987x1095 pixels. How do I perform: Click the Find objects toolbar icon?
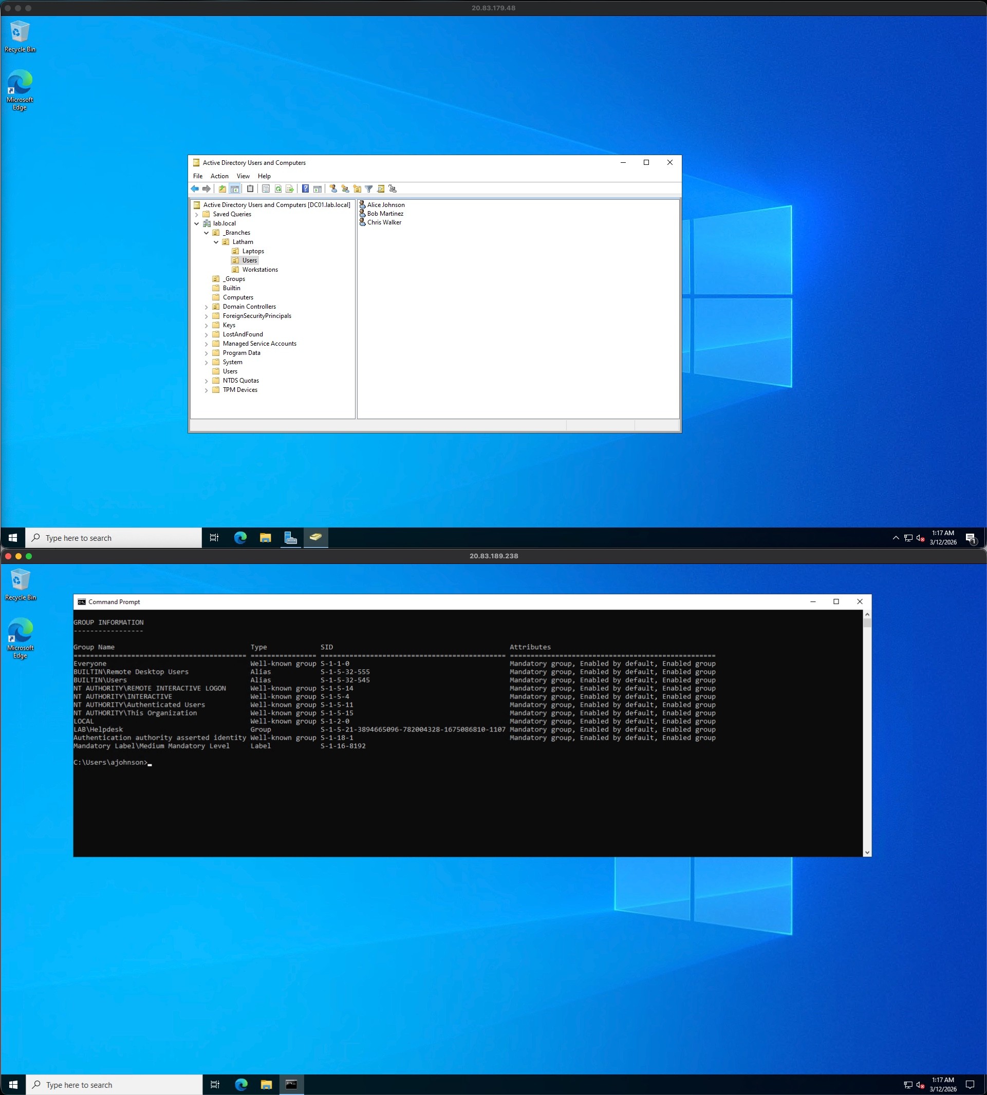(381, 188)
